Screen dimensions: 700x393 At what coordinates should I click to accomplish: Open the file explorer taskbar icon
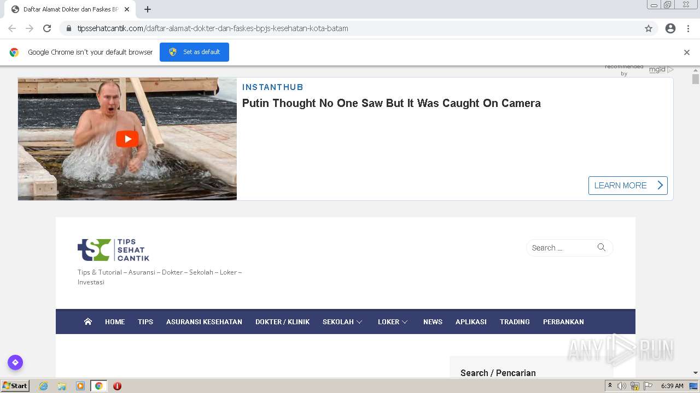(62, 386)
